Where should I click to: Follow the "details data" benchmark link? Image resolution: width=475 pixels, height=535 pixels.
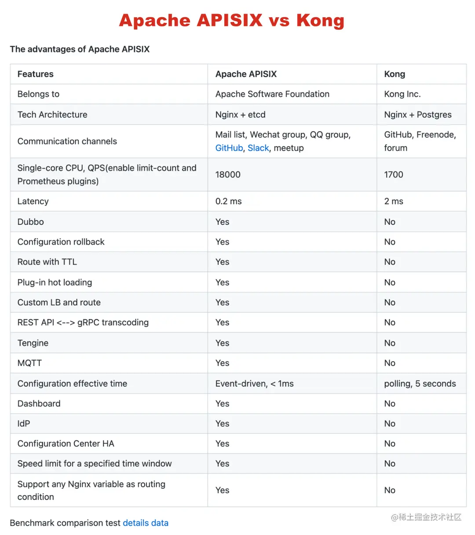point(145,523)
